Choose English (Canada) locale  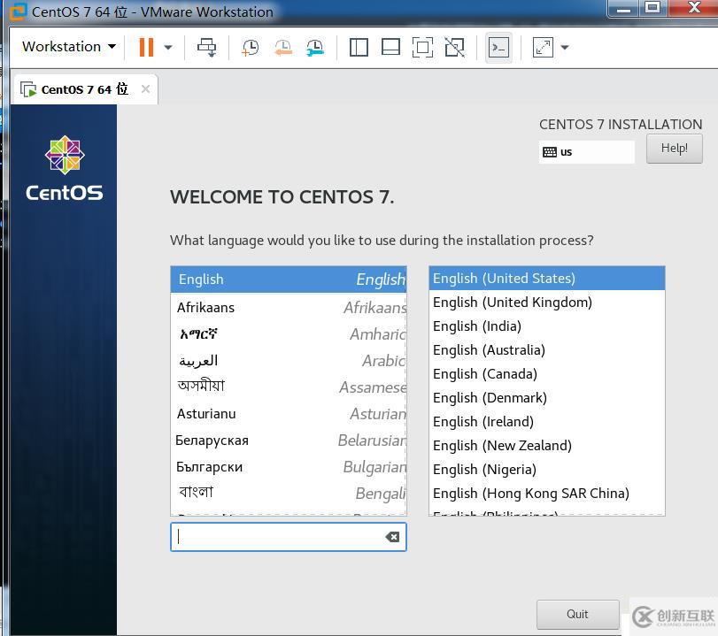point(547,374)
